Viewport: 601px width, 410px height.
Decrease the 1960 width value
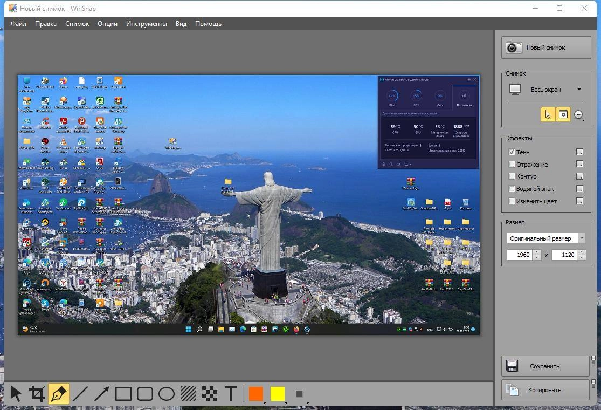pyautogui.click(x=537, y=257)
